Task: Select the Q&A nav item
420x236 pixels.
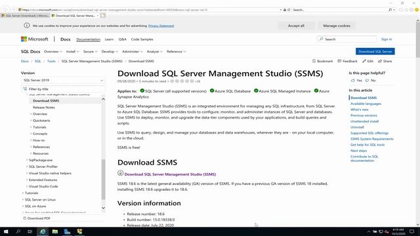Action: click(123, 39)
